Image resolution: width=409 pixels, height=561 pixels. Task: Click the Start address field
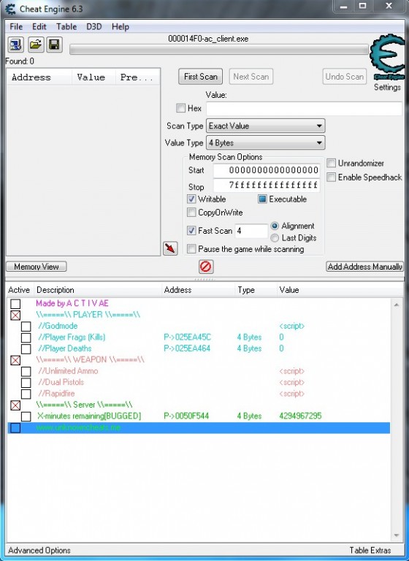click(x=267, y=170)
